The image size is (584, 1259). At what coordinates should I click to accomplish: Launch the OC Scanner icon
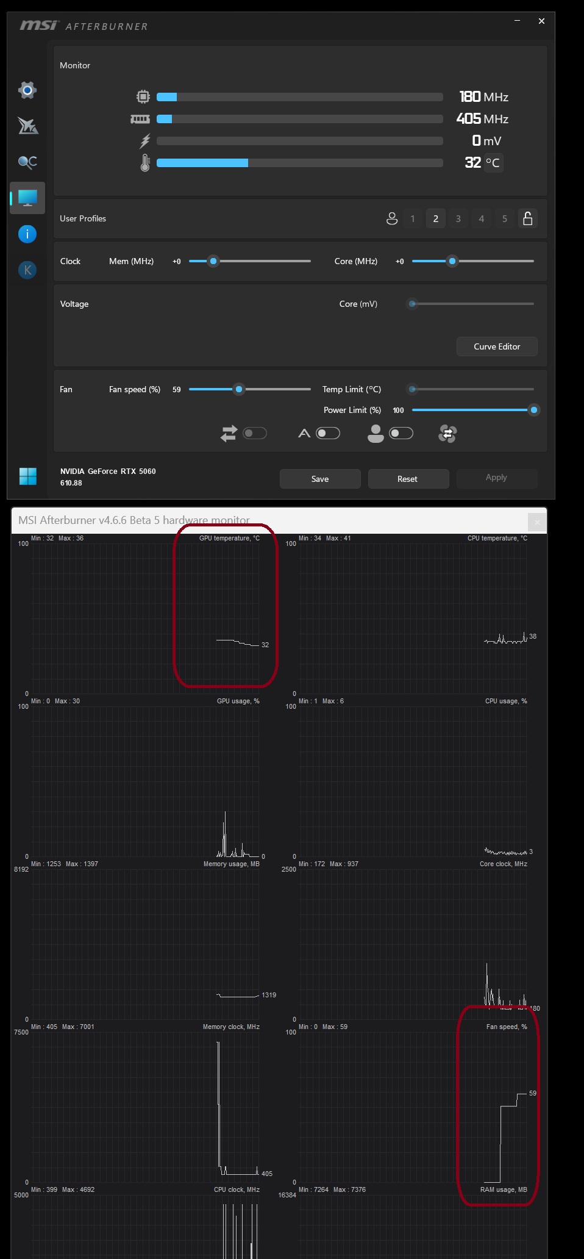click(27, 162)
